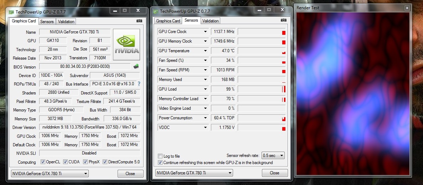423x185 pixels.
Task: Click GPU-Z icon in left window title bar
Action: point(11,12)
